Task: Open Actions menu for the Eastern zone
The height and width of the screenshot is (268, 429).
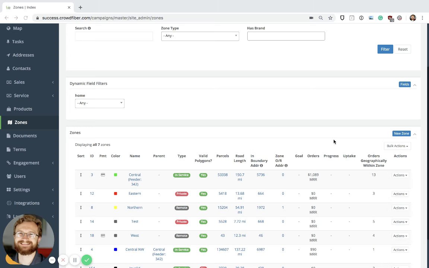Action: tap(400, 194)
